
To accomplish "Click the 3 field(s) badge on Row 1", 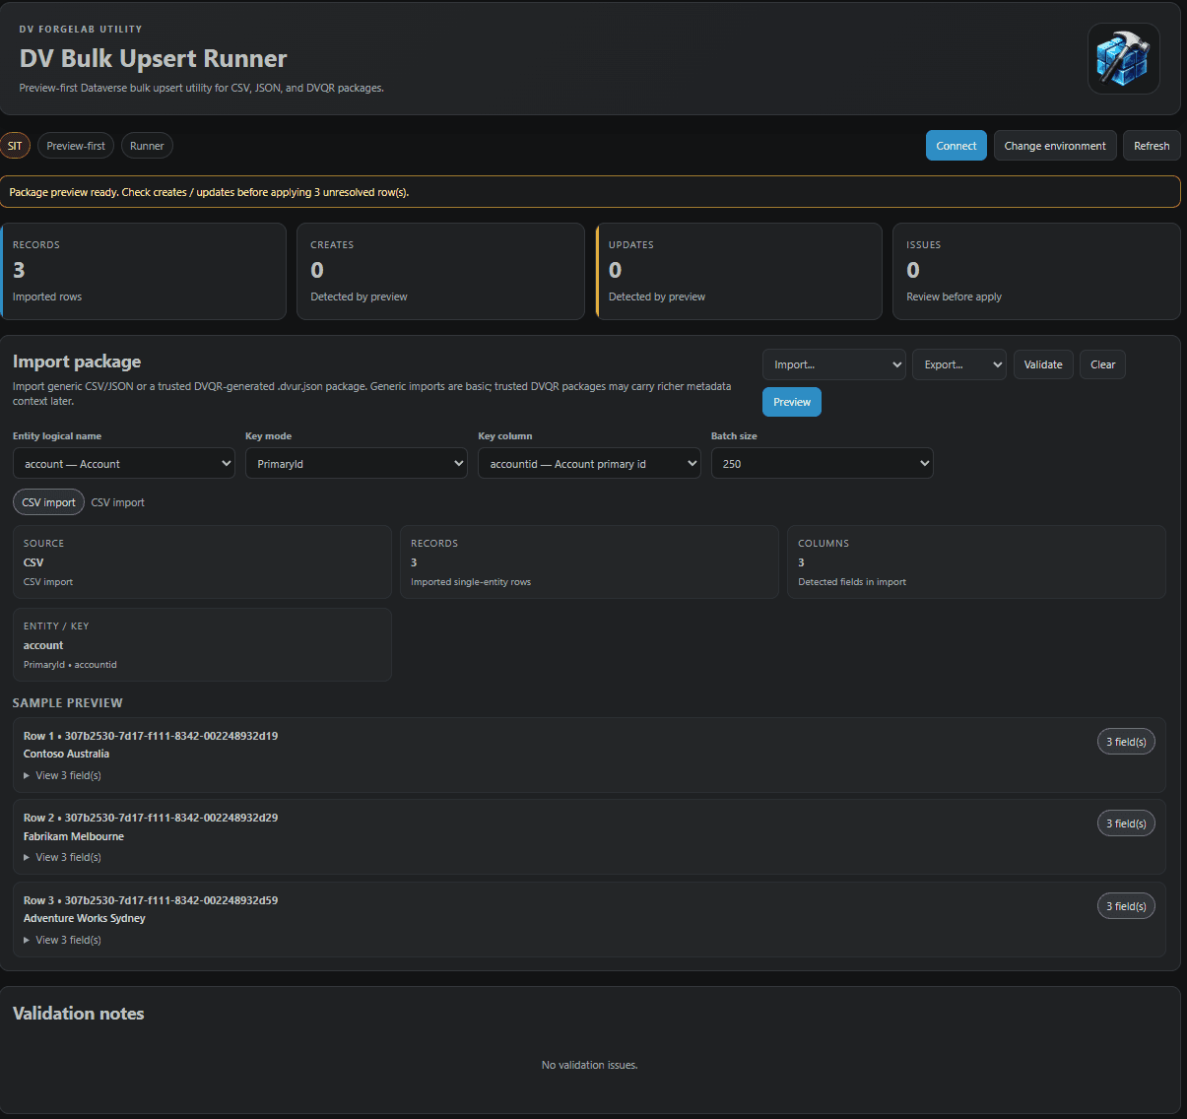I will pos(1126,742).
